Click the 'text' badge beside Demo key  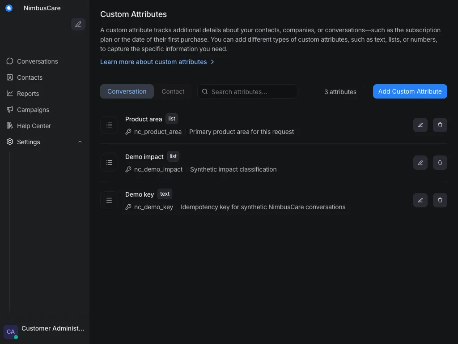[x=165, y=194]
